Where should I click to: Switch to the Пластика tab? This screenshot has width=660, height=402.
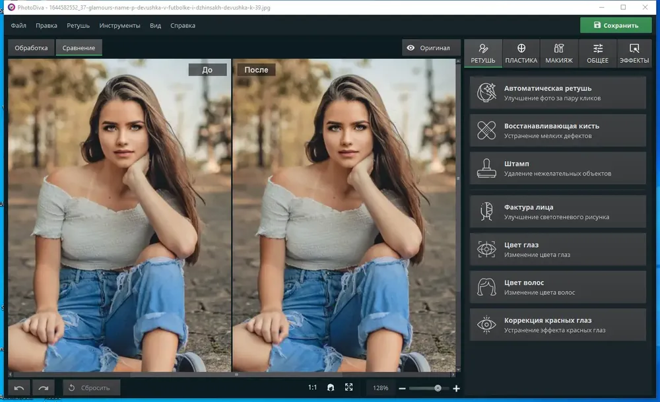click(x=521, y=53)
